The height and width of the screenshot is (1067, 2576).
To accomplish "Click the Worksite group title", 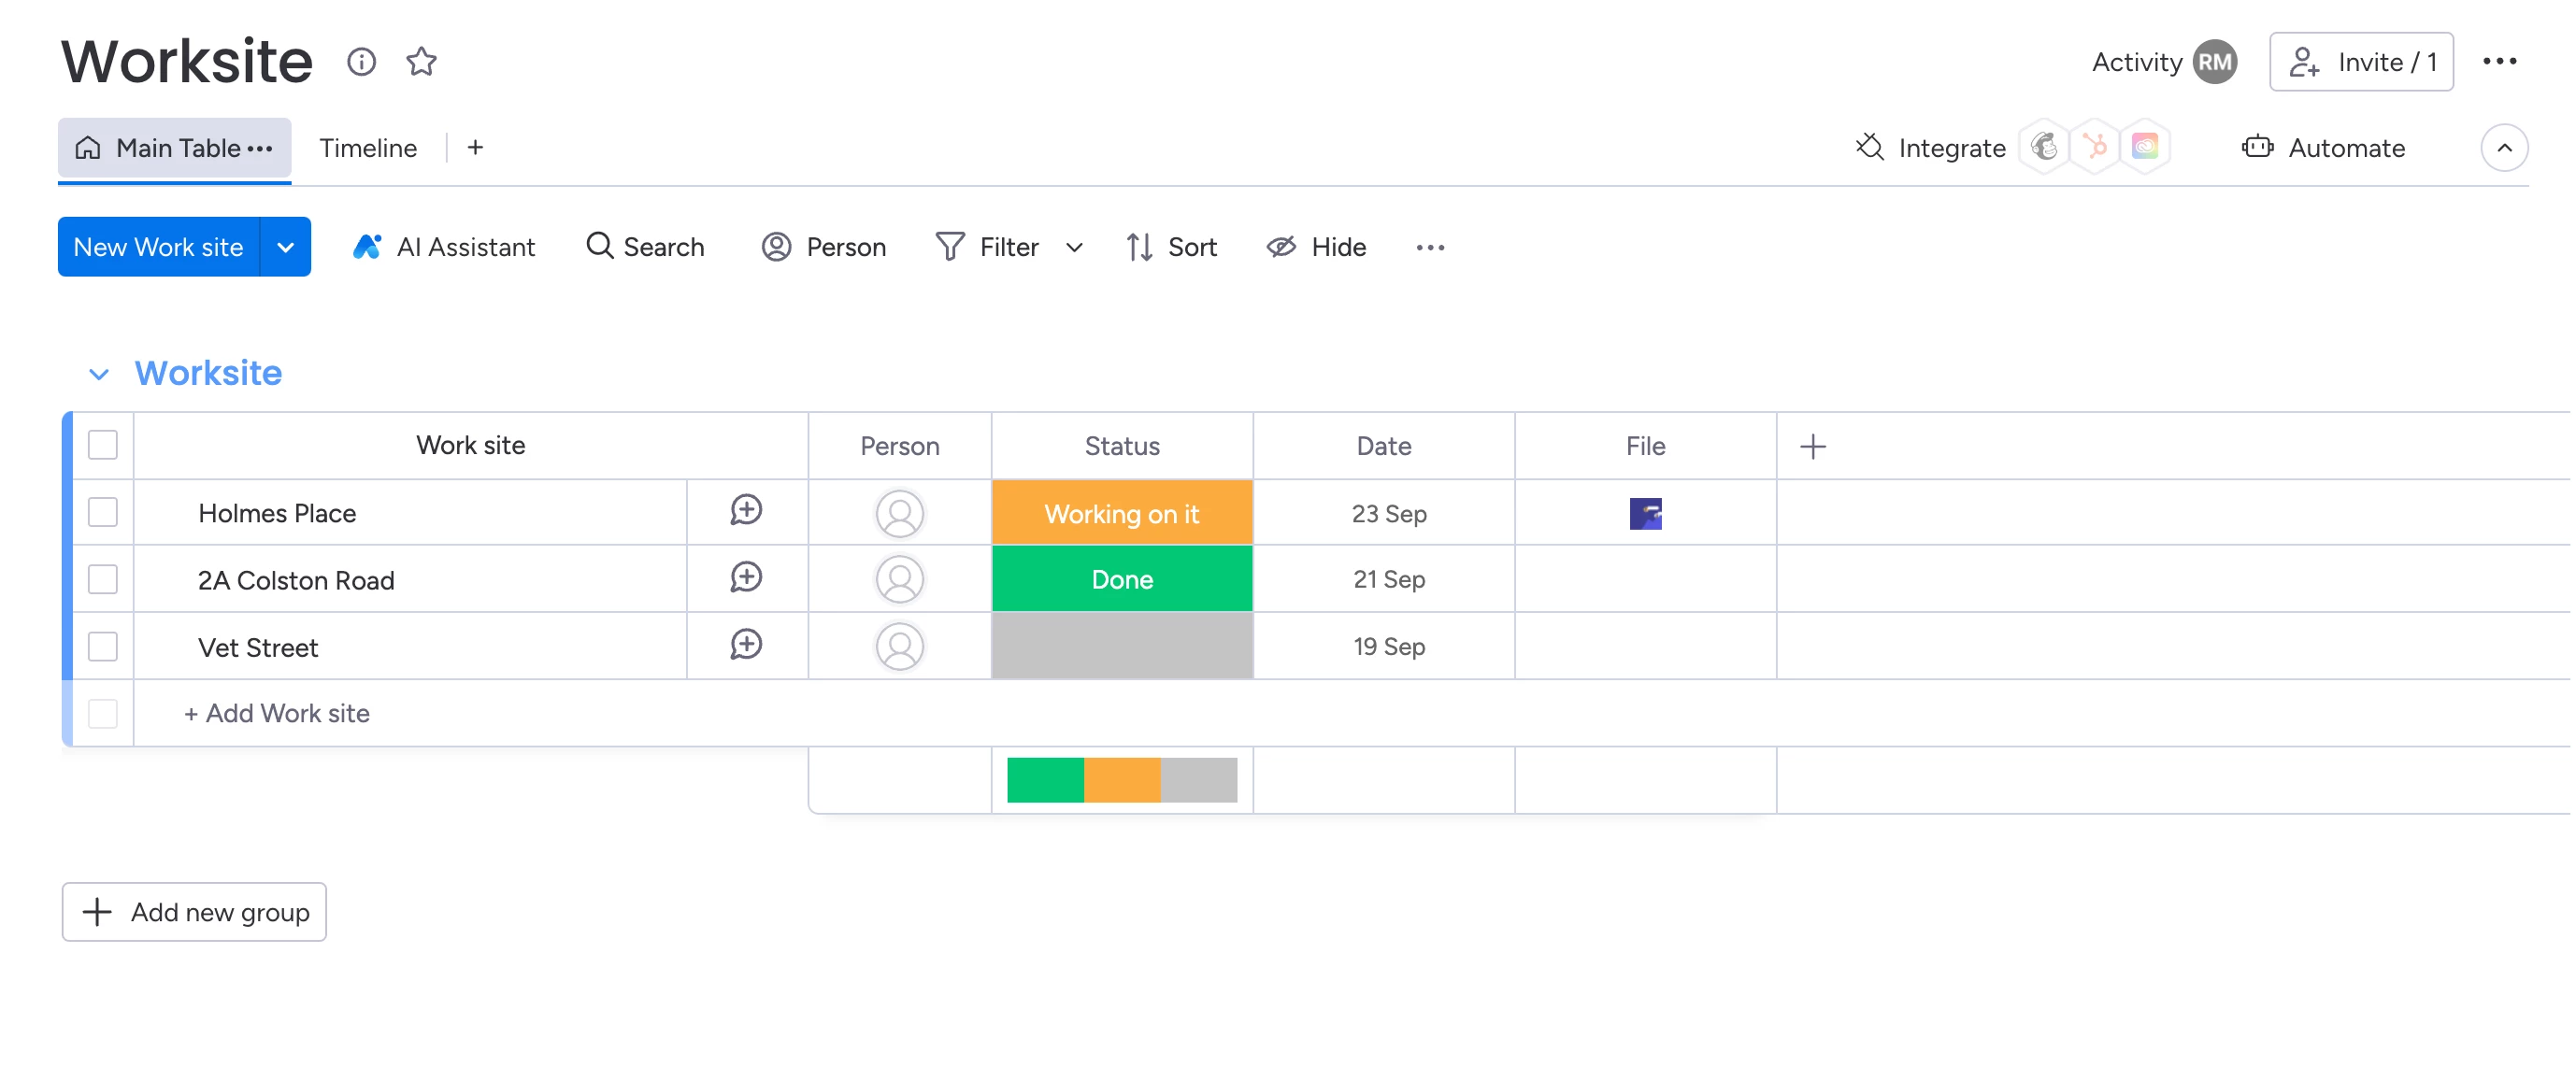I will pos(208,373).
